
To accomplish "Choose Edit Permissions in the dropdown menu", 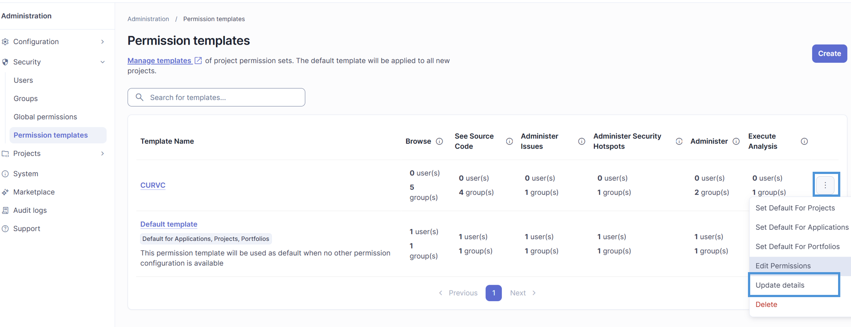I will [x=800, y=266].
